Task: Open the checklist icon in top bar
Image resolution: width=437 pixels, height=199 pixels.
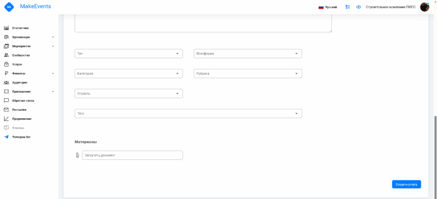Action: (348, 7)
